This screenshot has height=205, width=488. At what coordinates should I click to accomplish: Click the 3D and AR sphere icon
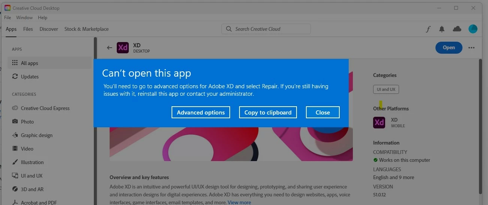(x=15, y=189)
